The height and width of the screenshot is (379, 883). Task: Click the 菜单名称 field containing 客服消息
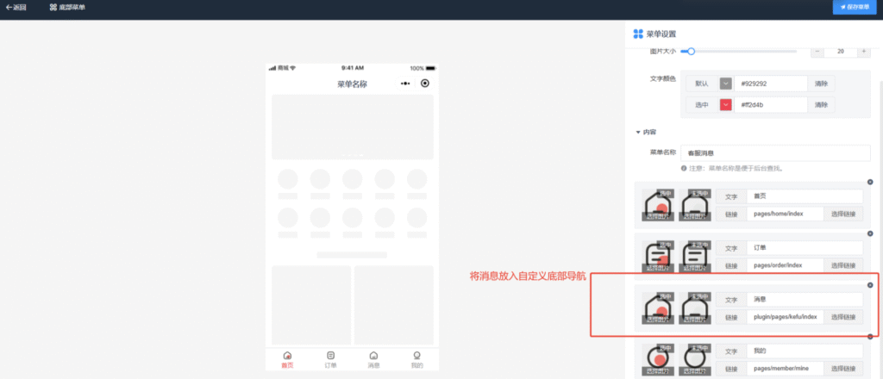(x=775, y=153)
